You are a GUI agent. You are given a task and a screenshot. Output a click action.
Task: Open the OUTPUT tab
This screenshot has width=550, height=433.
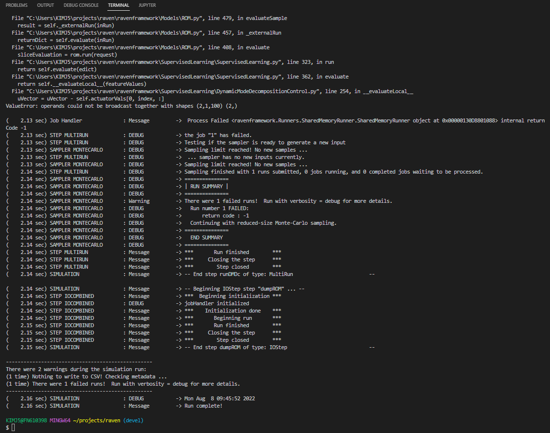click(x=45, y=5)
